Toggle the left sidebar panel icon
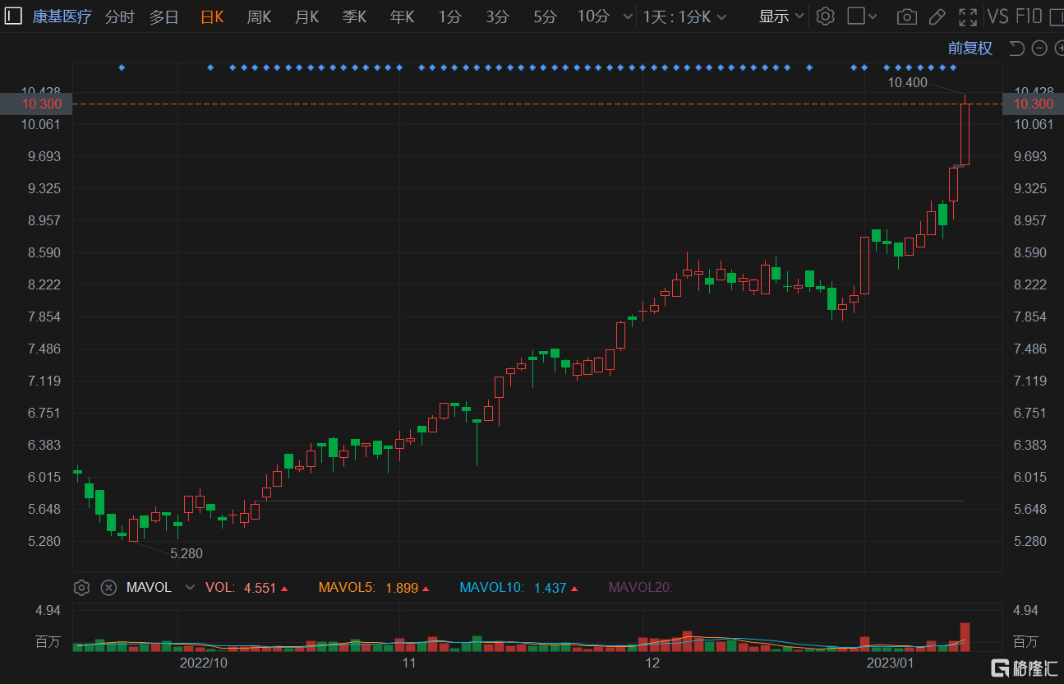 tap(14, 16)
